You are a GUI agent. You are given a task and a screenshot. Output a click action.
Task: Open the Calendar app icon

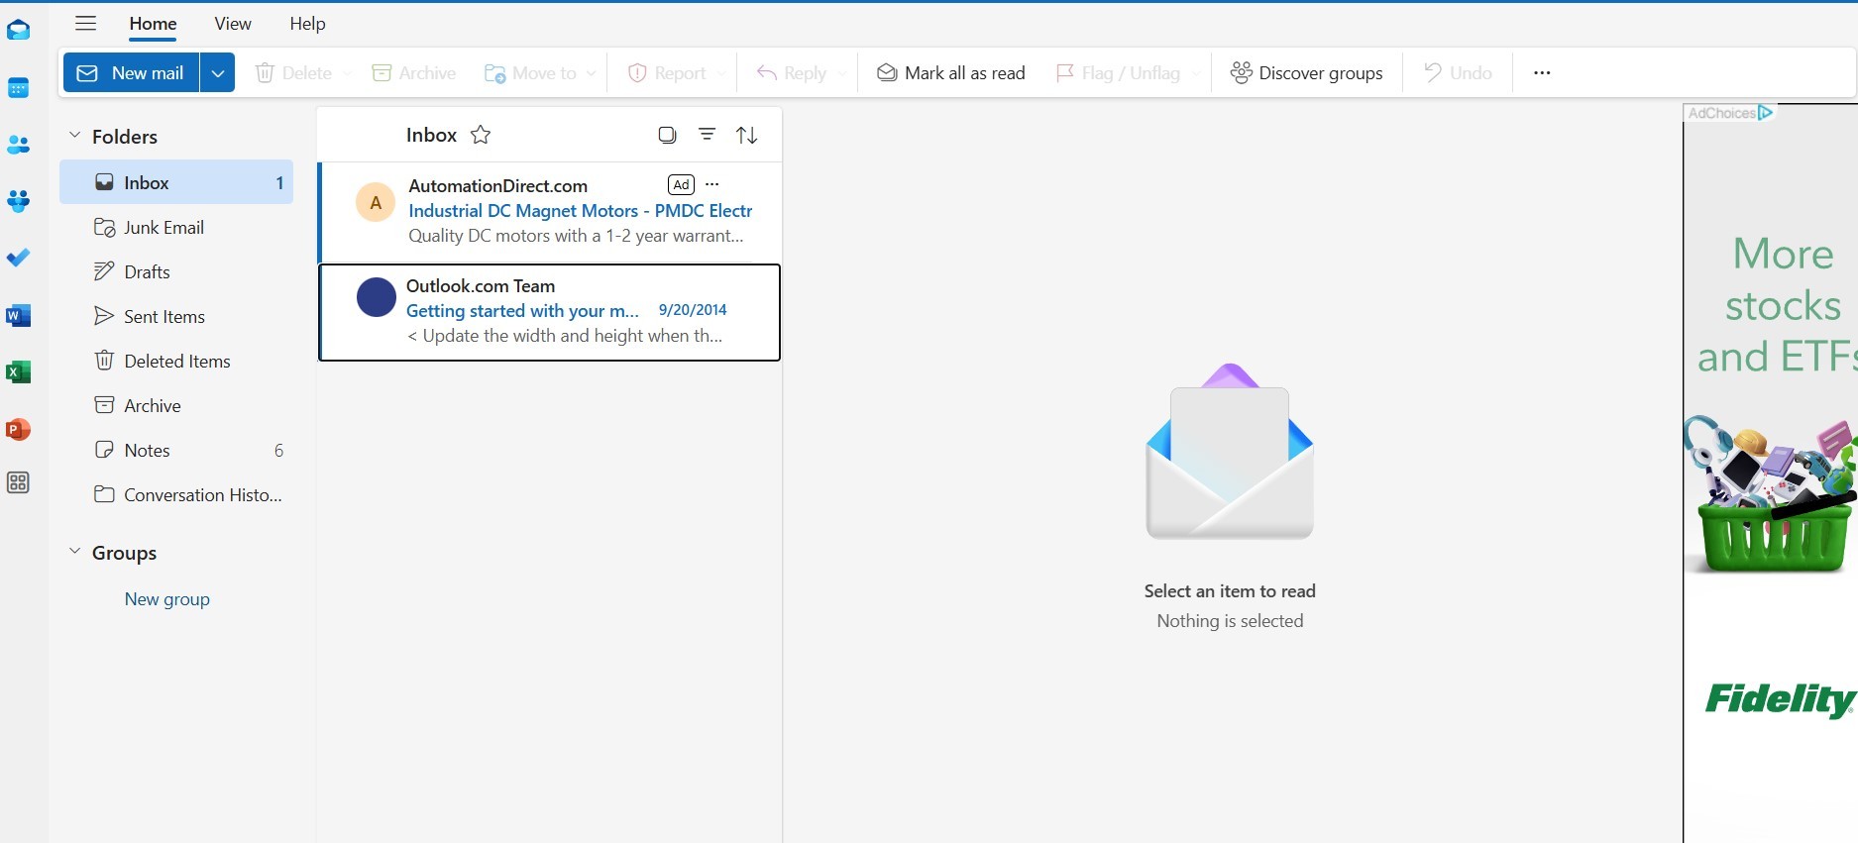point(18,88)
